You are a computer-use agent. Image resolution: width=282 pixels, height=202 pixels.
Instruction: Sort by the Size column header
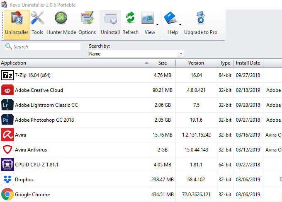point(163,63)
